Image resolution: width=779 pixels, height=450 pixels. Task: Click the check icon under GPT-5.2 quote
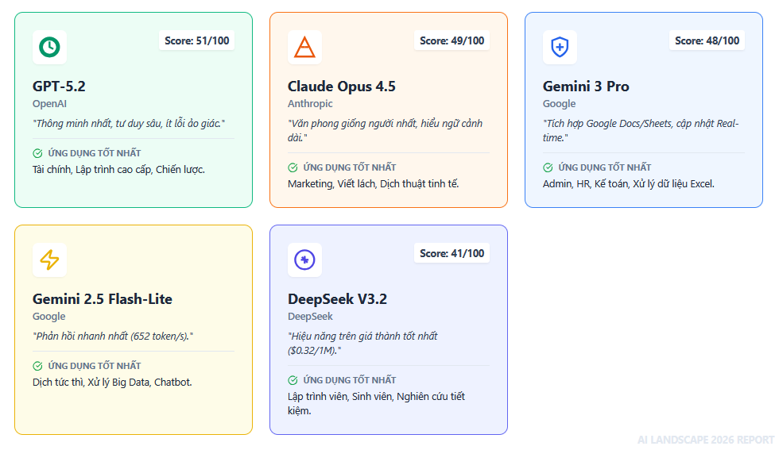pos(37,153)
